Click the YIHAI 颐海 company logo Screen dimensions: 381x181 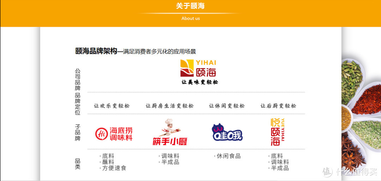198,68
